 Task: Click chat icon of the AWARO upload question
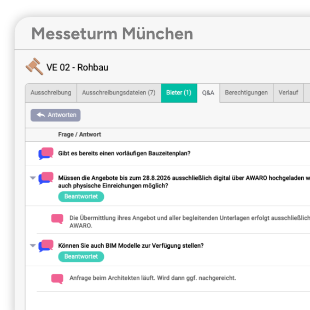pyautogui.click(x=46, y=178)
